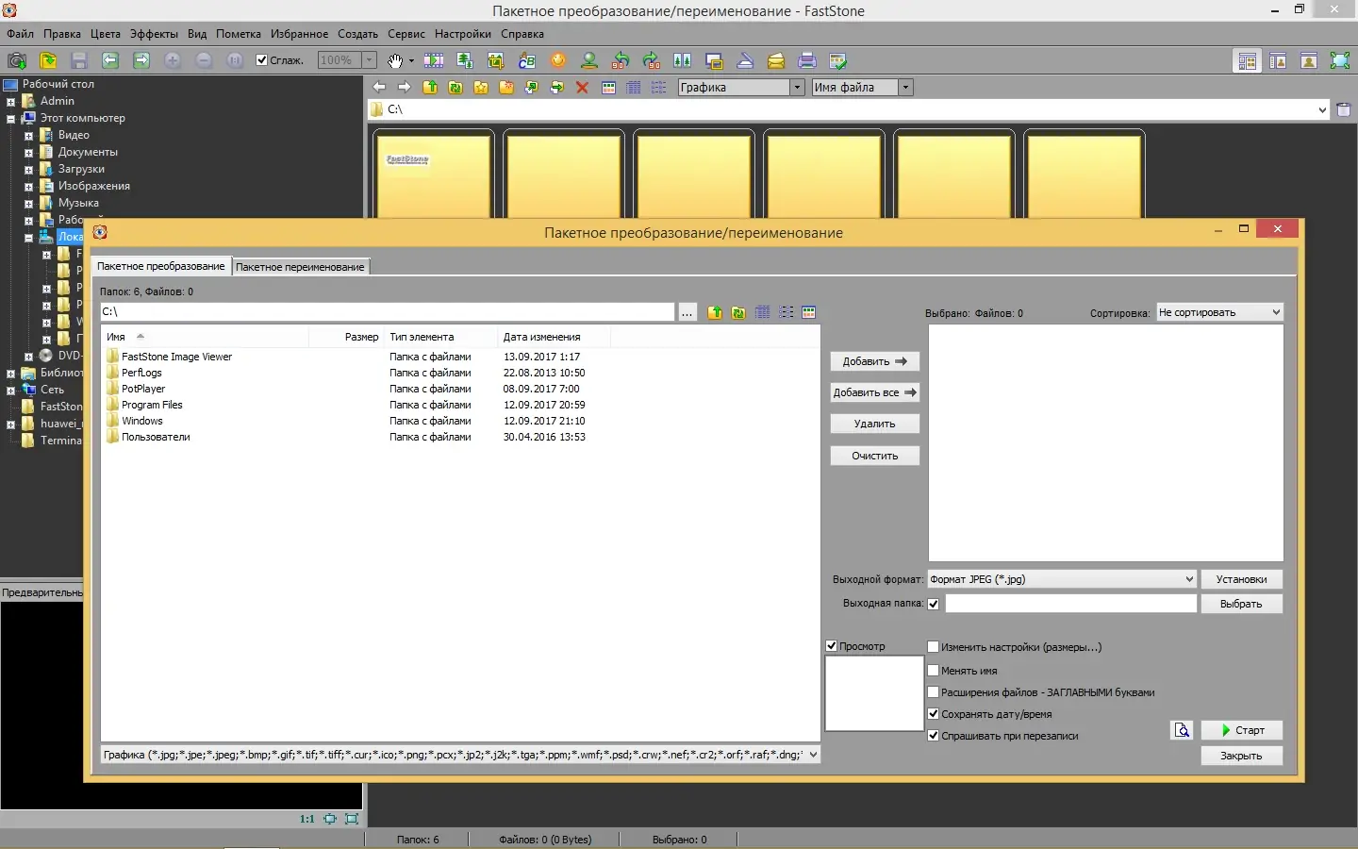Viewport: 1358px width, 849px height.
Task: Select the yellow crop tool icon
Action: click(496, 60)
